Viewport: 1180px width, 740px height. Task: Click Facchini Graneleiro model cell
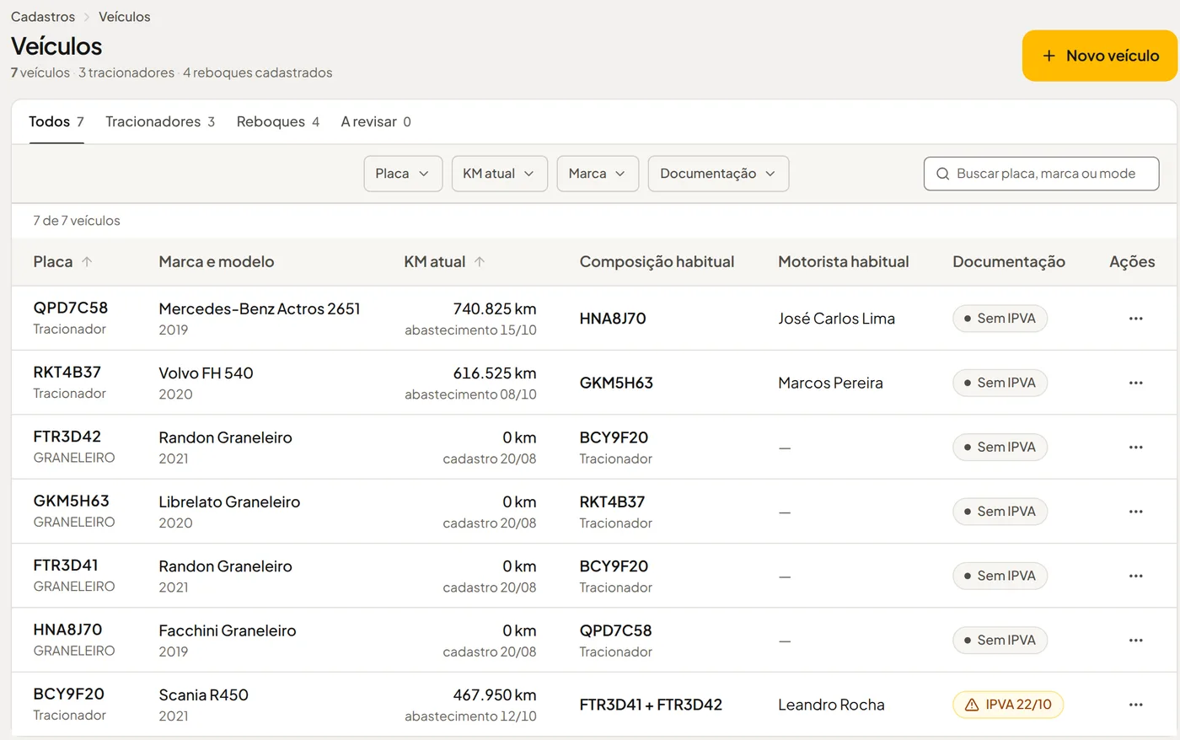pyautogui.click(x=228, y=631)
